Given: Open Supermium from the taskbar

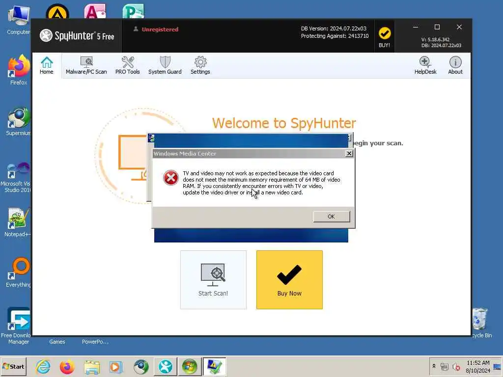Looking at the screenshot, I should coord(141,367).
